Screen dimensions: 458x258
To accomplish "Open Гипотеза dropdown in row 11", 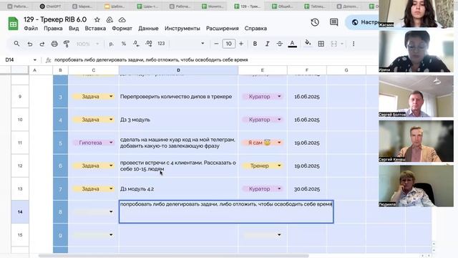I will click(x=111, y=143).
